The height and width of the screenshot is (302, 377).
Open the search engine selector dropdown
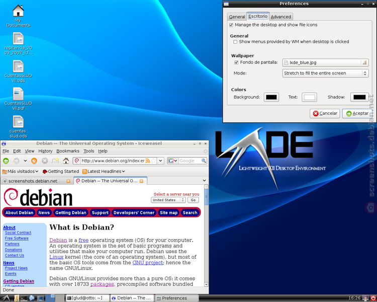pos(173,161)
